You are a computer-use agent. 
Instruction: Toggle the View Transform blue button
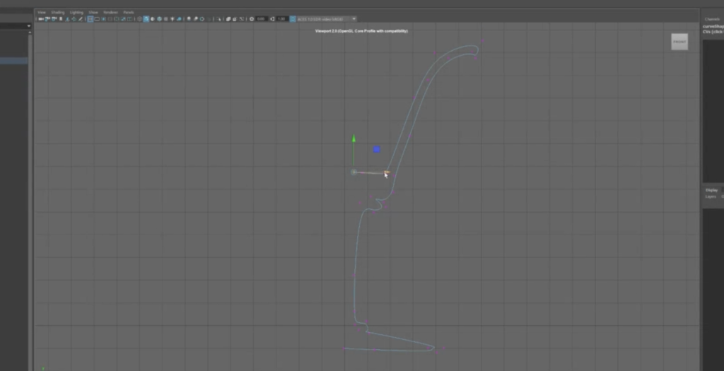(292, 19)
